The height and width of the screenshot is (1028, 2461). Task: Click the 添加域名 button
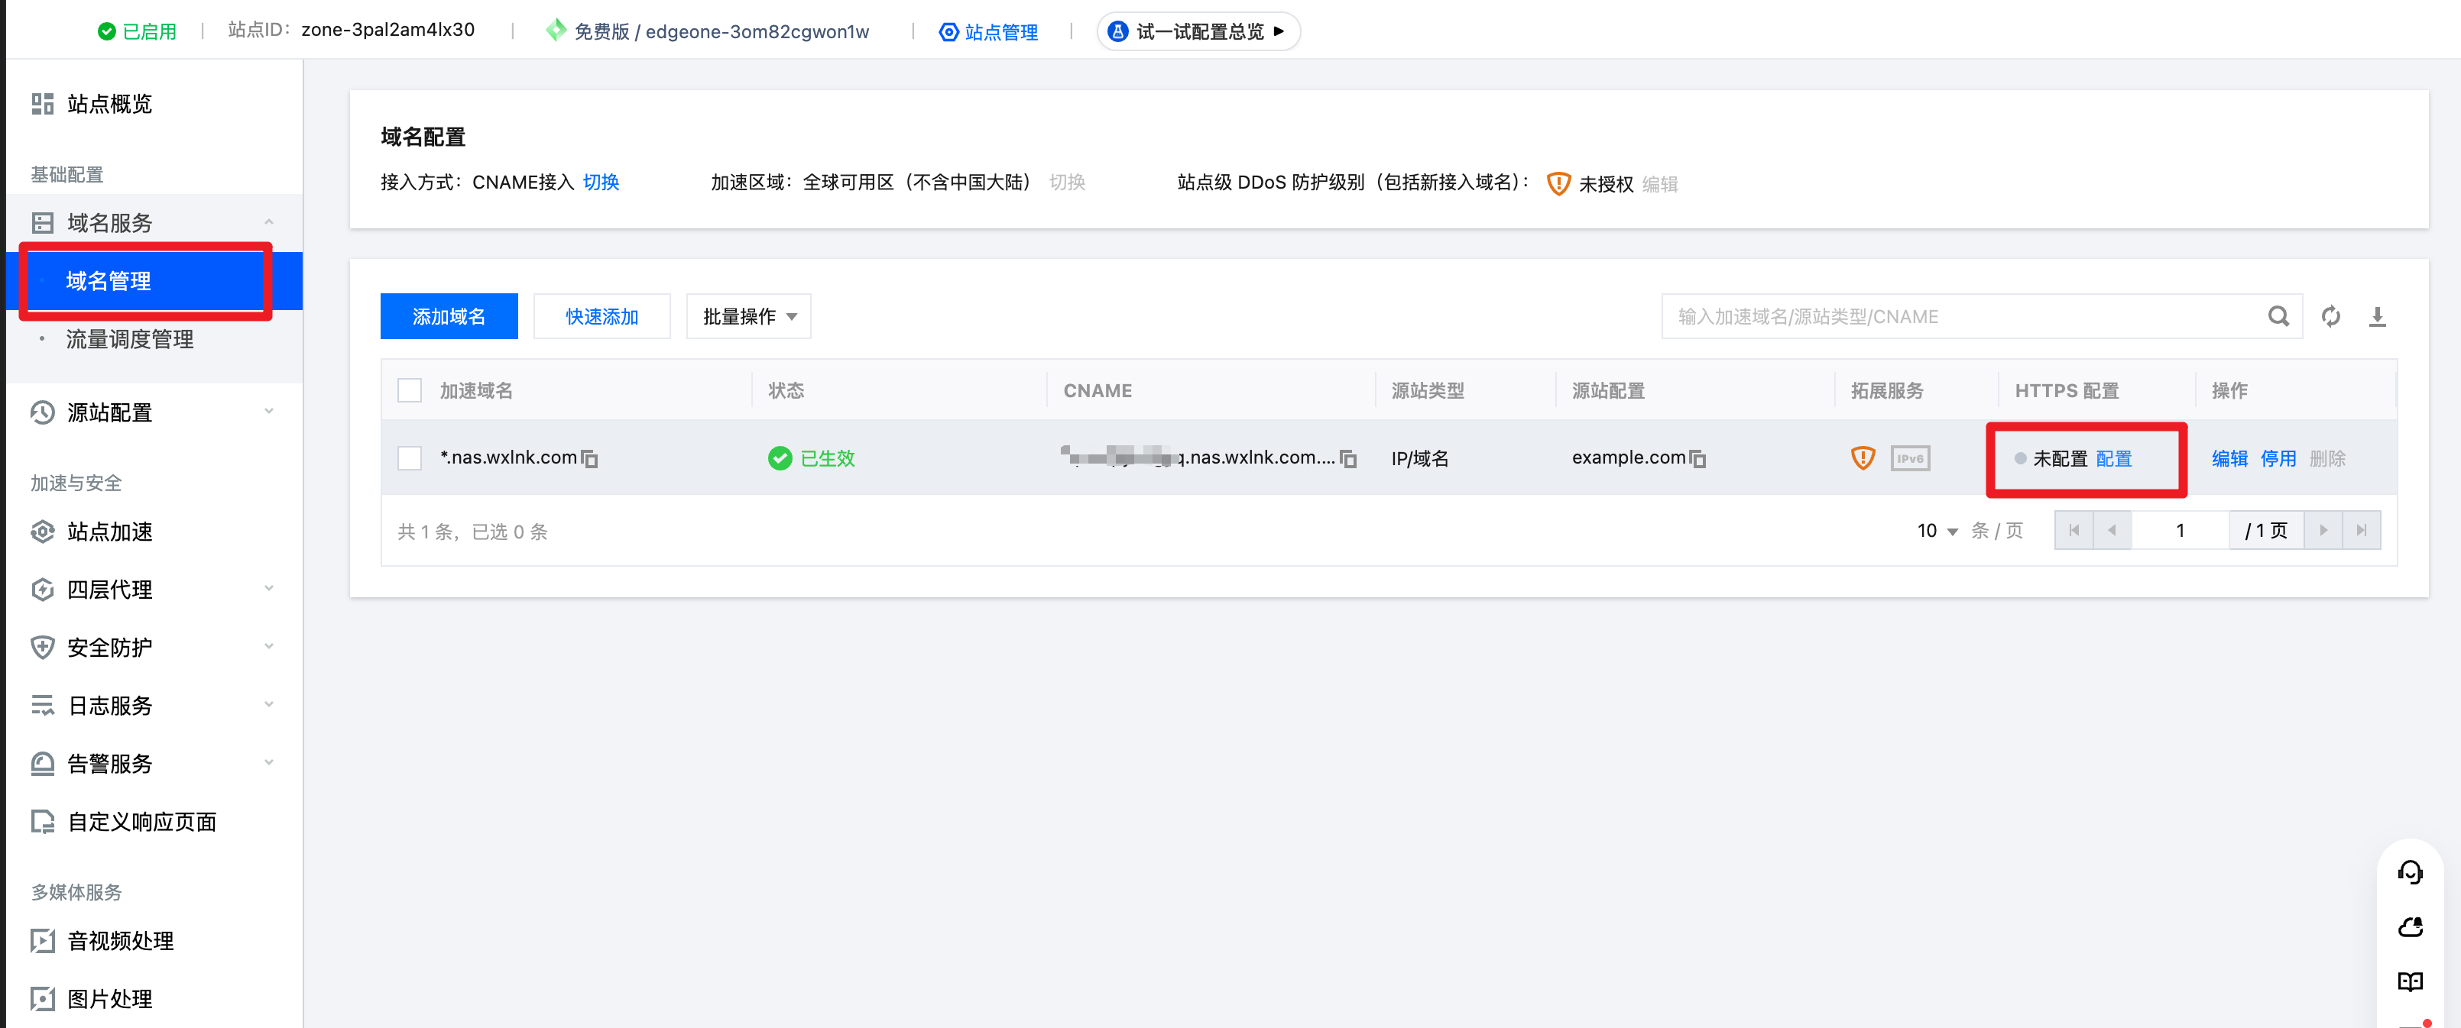(448, 316)
